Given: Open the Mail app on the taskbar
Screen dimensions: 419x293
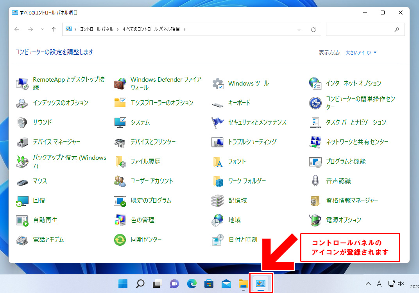Looking at the screenshot, I should (x=226, y=284).
